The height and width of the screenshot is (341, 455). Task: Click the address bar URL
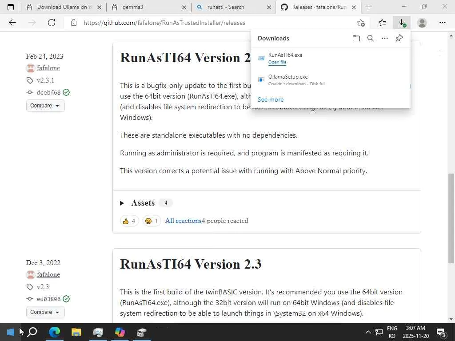164,23
